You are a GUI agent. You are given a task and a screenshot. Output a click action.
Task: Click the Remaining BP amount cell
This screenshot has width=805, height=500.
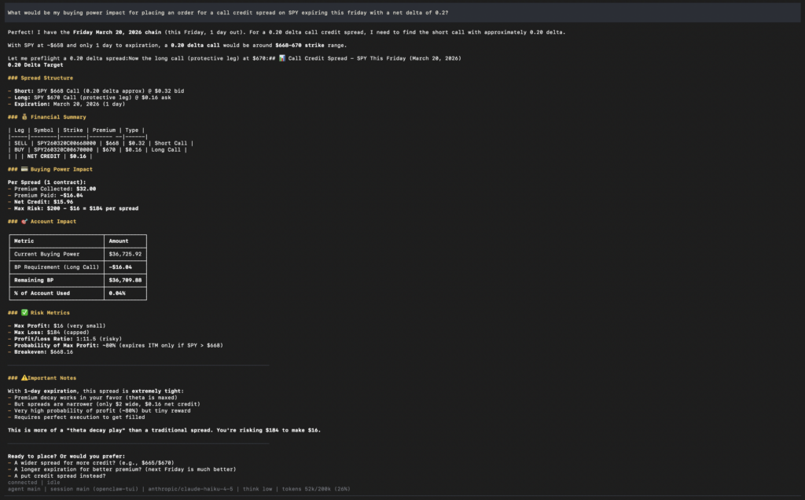pos(125,279)
